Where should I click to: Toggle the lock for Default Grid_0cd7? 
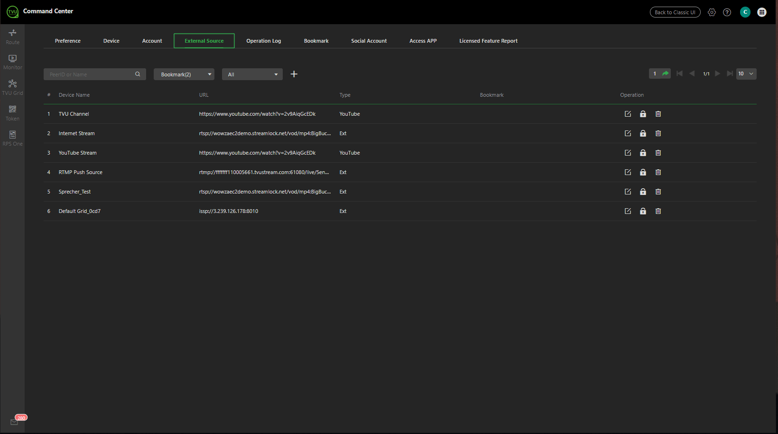pyautogui.click(x=643, y=211)
